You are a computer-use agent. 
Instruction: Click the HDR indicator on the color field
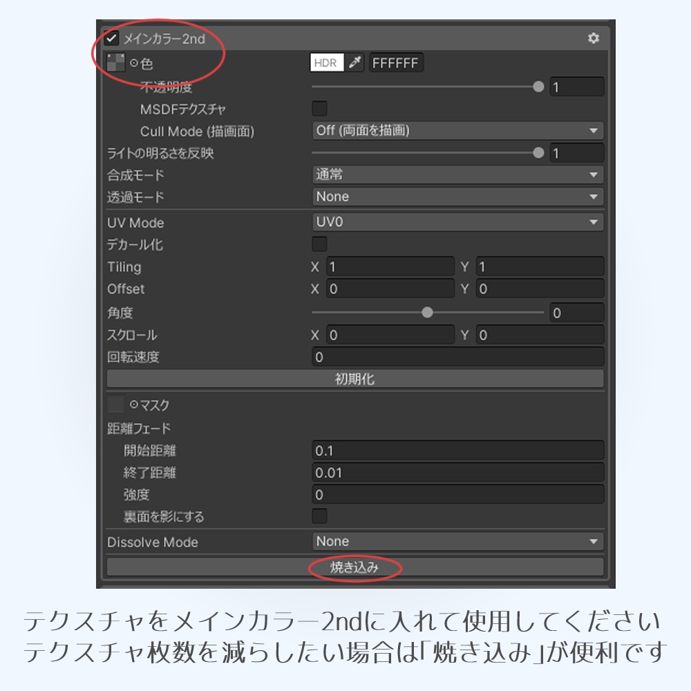tap(326, 62)
